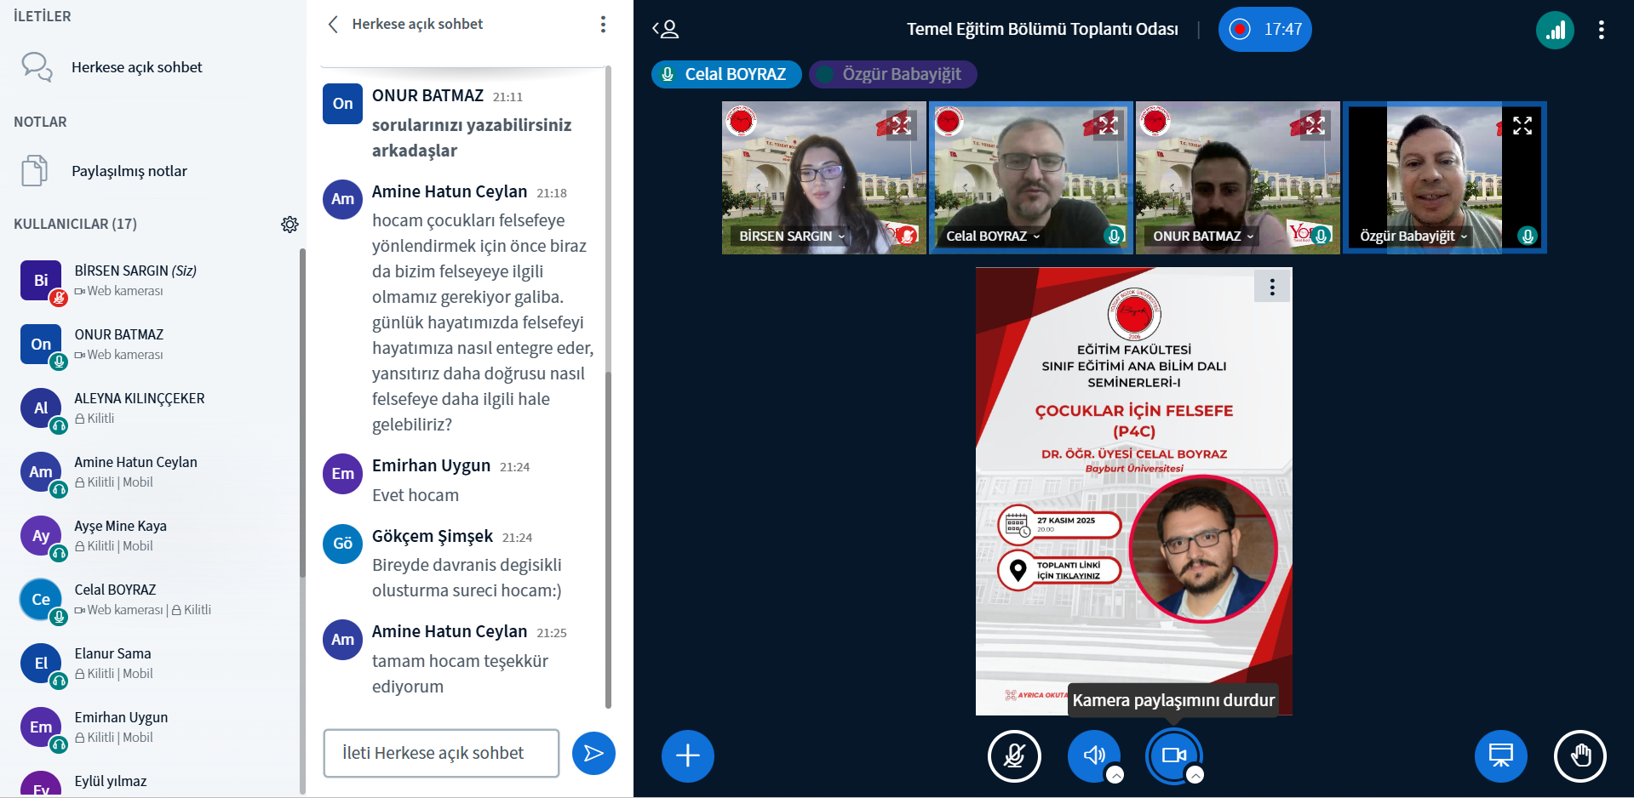The width and height of the screenshot is (1634, 798).
Task: Open the Paylaşılmış notlar shared notes
Action: 129,171
